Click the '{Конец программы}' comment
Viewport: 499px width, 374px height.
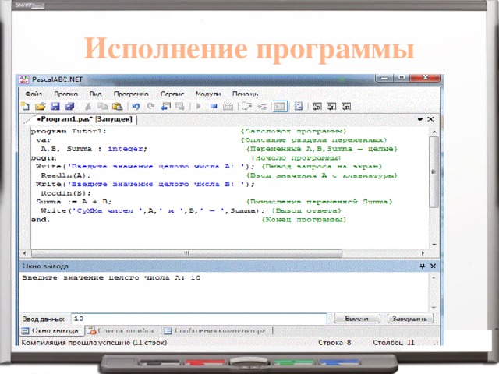pyautogui.click(x=304, y=220)
